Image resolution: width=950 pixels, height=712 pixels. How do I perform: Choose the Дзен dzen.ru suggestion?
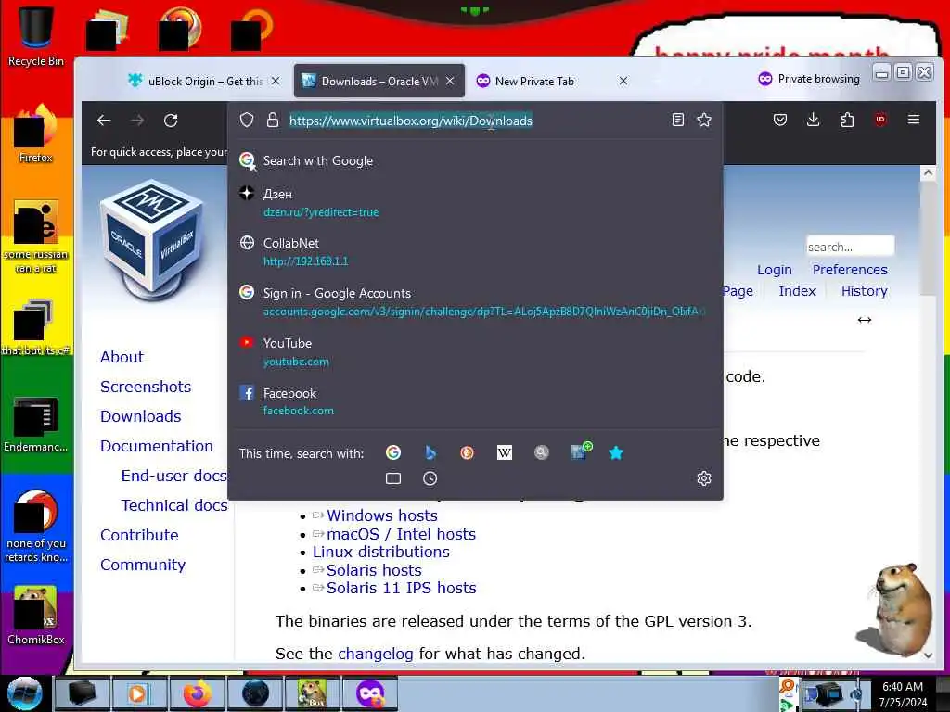click(475, 203)
